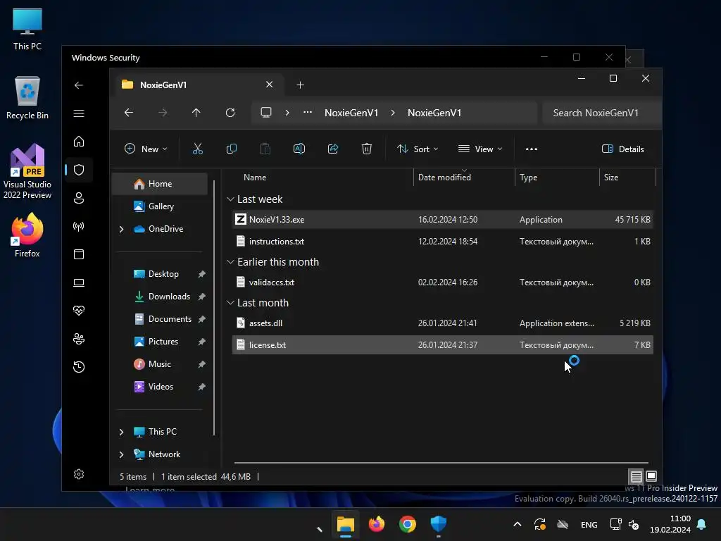Select the NoxieGenV1 Explorer tab

click(x=198, y=85)
